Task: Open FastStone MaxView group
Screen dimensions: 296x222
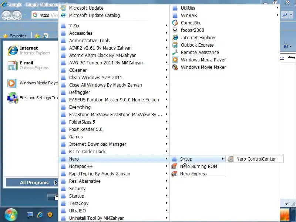Action: tap(114, 115)
